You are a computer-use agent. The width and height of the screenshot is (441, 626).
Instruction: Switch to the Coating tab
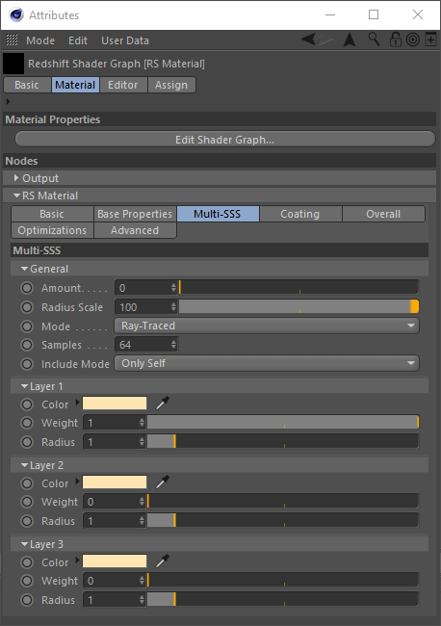(x=300, y=214)
